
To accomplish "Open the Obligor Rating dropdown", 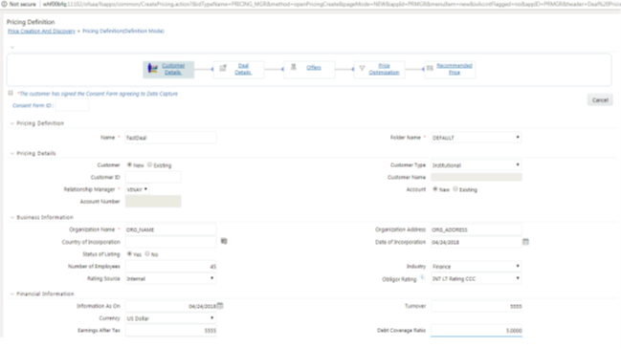I will click(477, 279).
